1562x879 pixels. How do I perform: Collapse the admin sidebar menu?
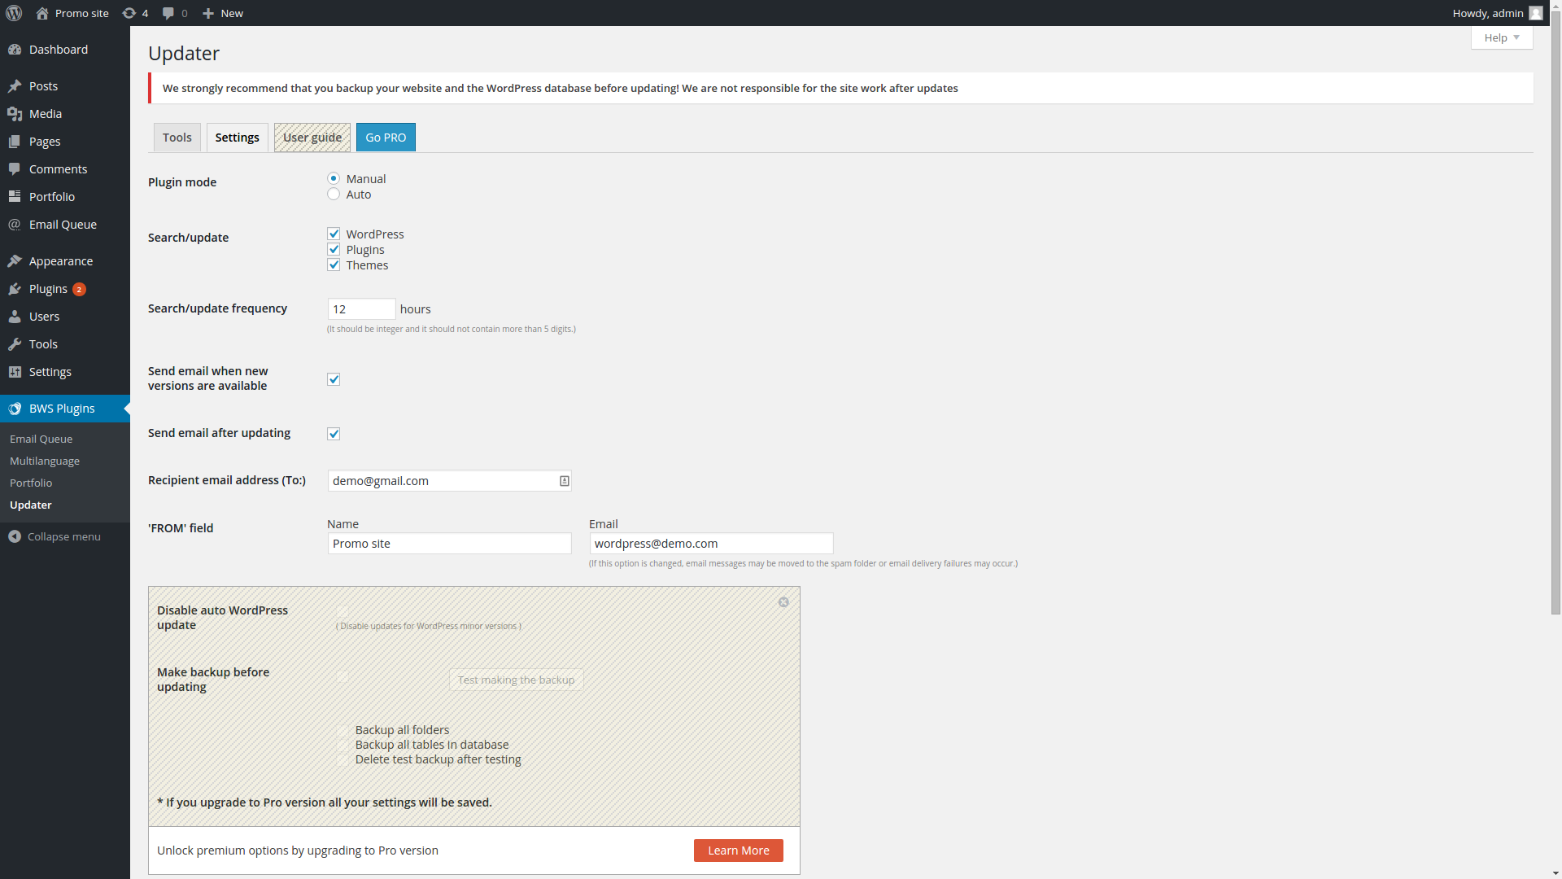point(54,536)
